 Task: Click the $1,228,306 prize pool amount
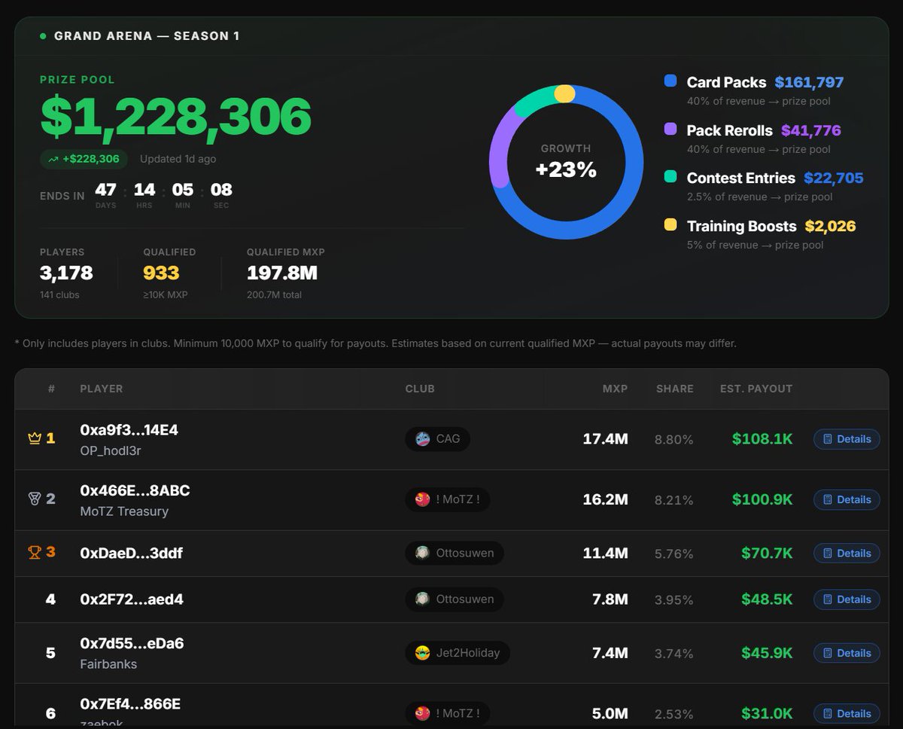175,116
